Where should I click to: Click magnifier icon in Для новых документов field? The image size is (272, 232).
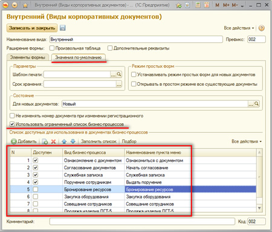[256, 104]
